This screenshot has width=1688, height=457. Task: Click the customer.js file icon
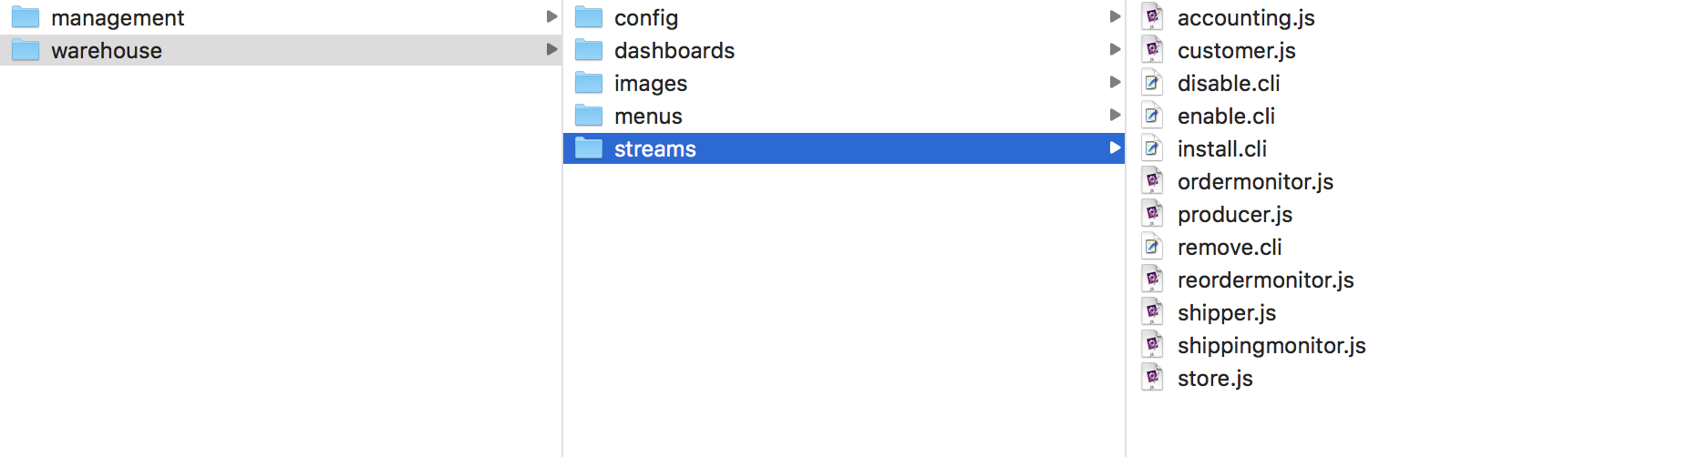click(1153, 50)
